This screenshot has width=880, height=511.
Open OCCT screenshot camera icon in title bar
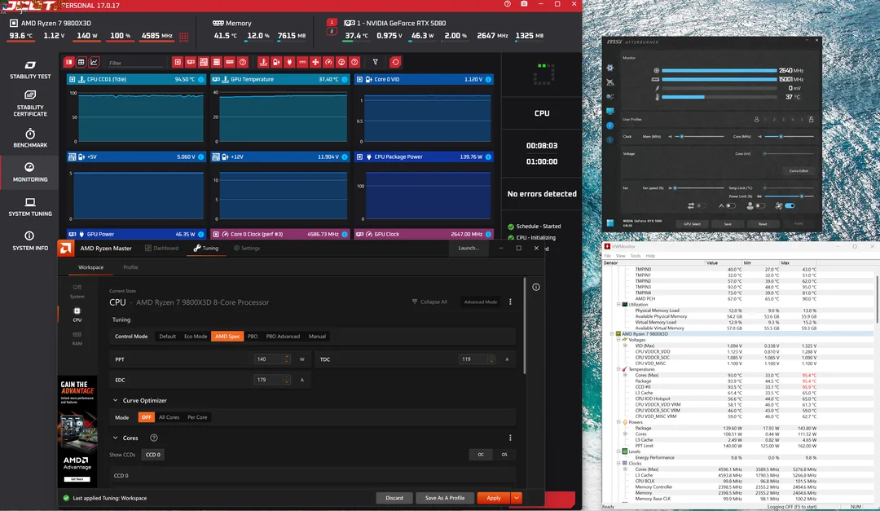coord(524,4)
